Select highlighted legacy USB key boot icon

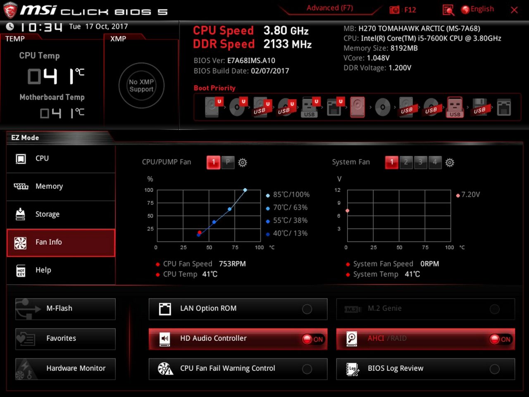455,107
